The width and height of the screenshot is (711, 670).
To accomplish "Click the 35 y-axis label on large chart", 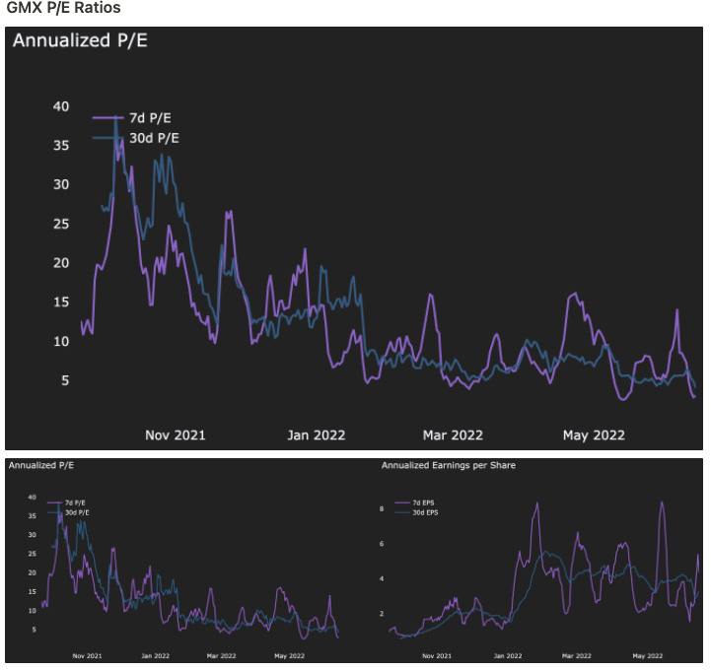I will pos(61,146).
